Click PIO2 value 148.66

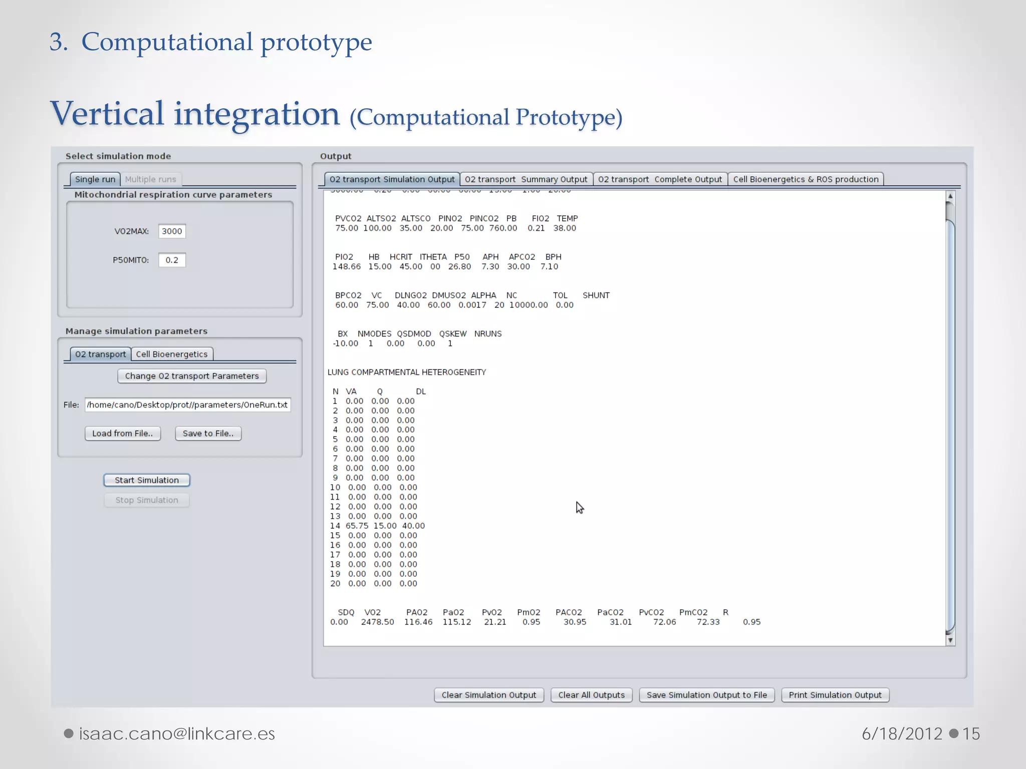click(347, 267)
